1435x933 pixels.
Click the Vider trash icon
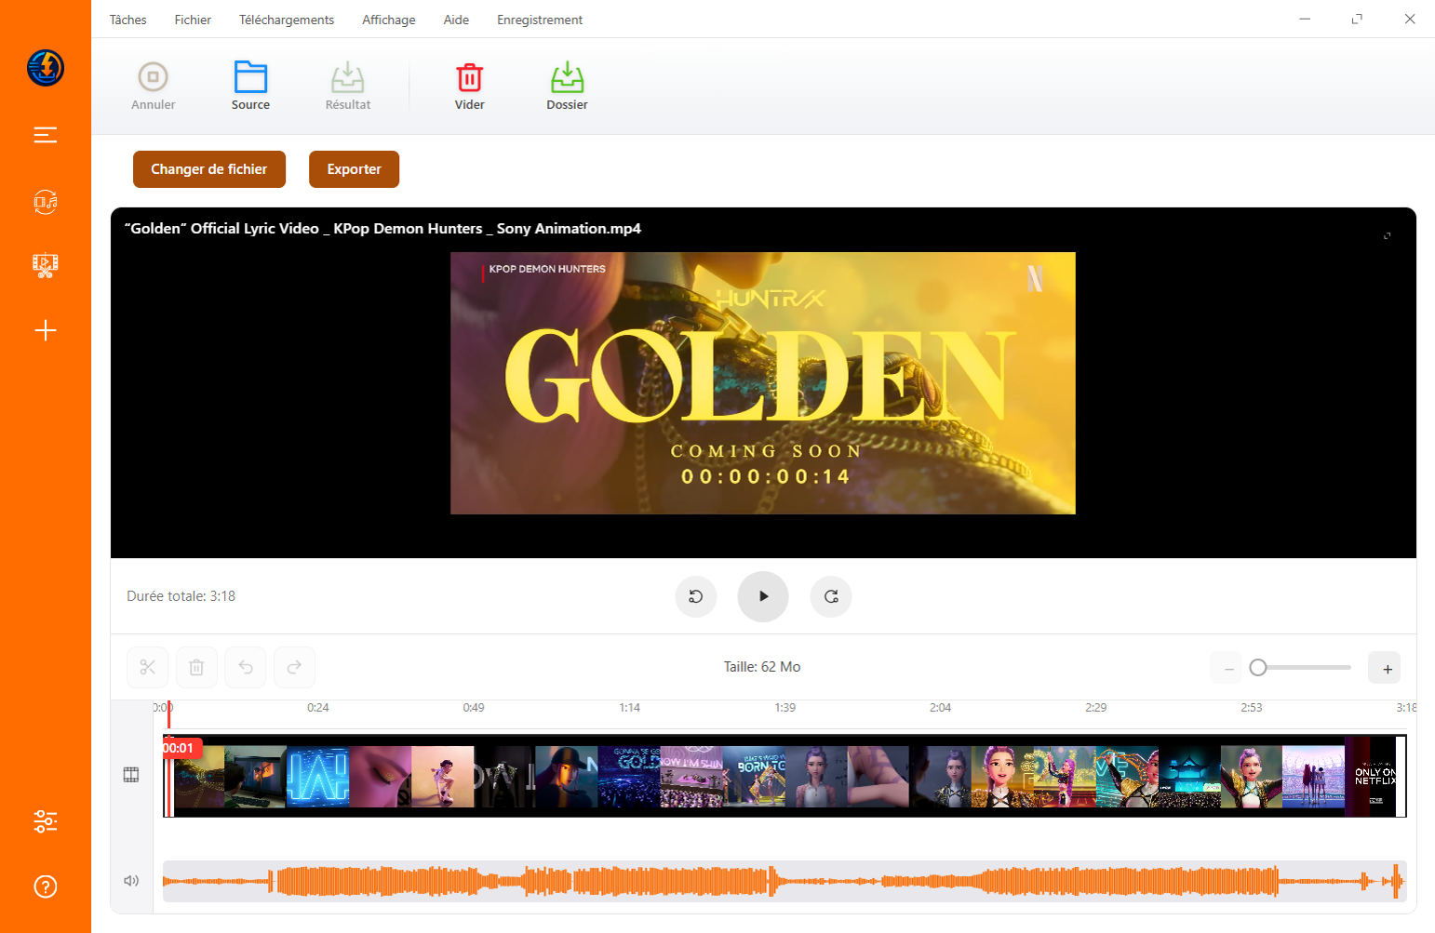tap(470, 77)
